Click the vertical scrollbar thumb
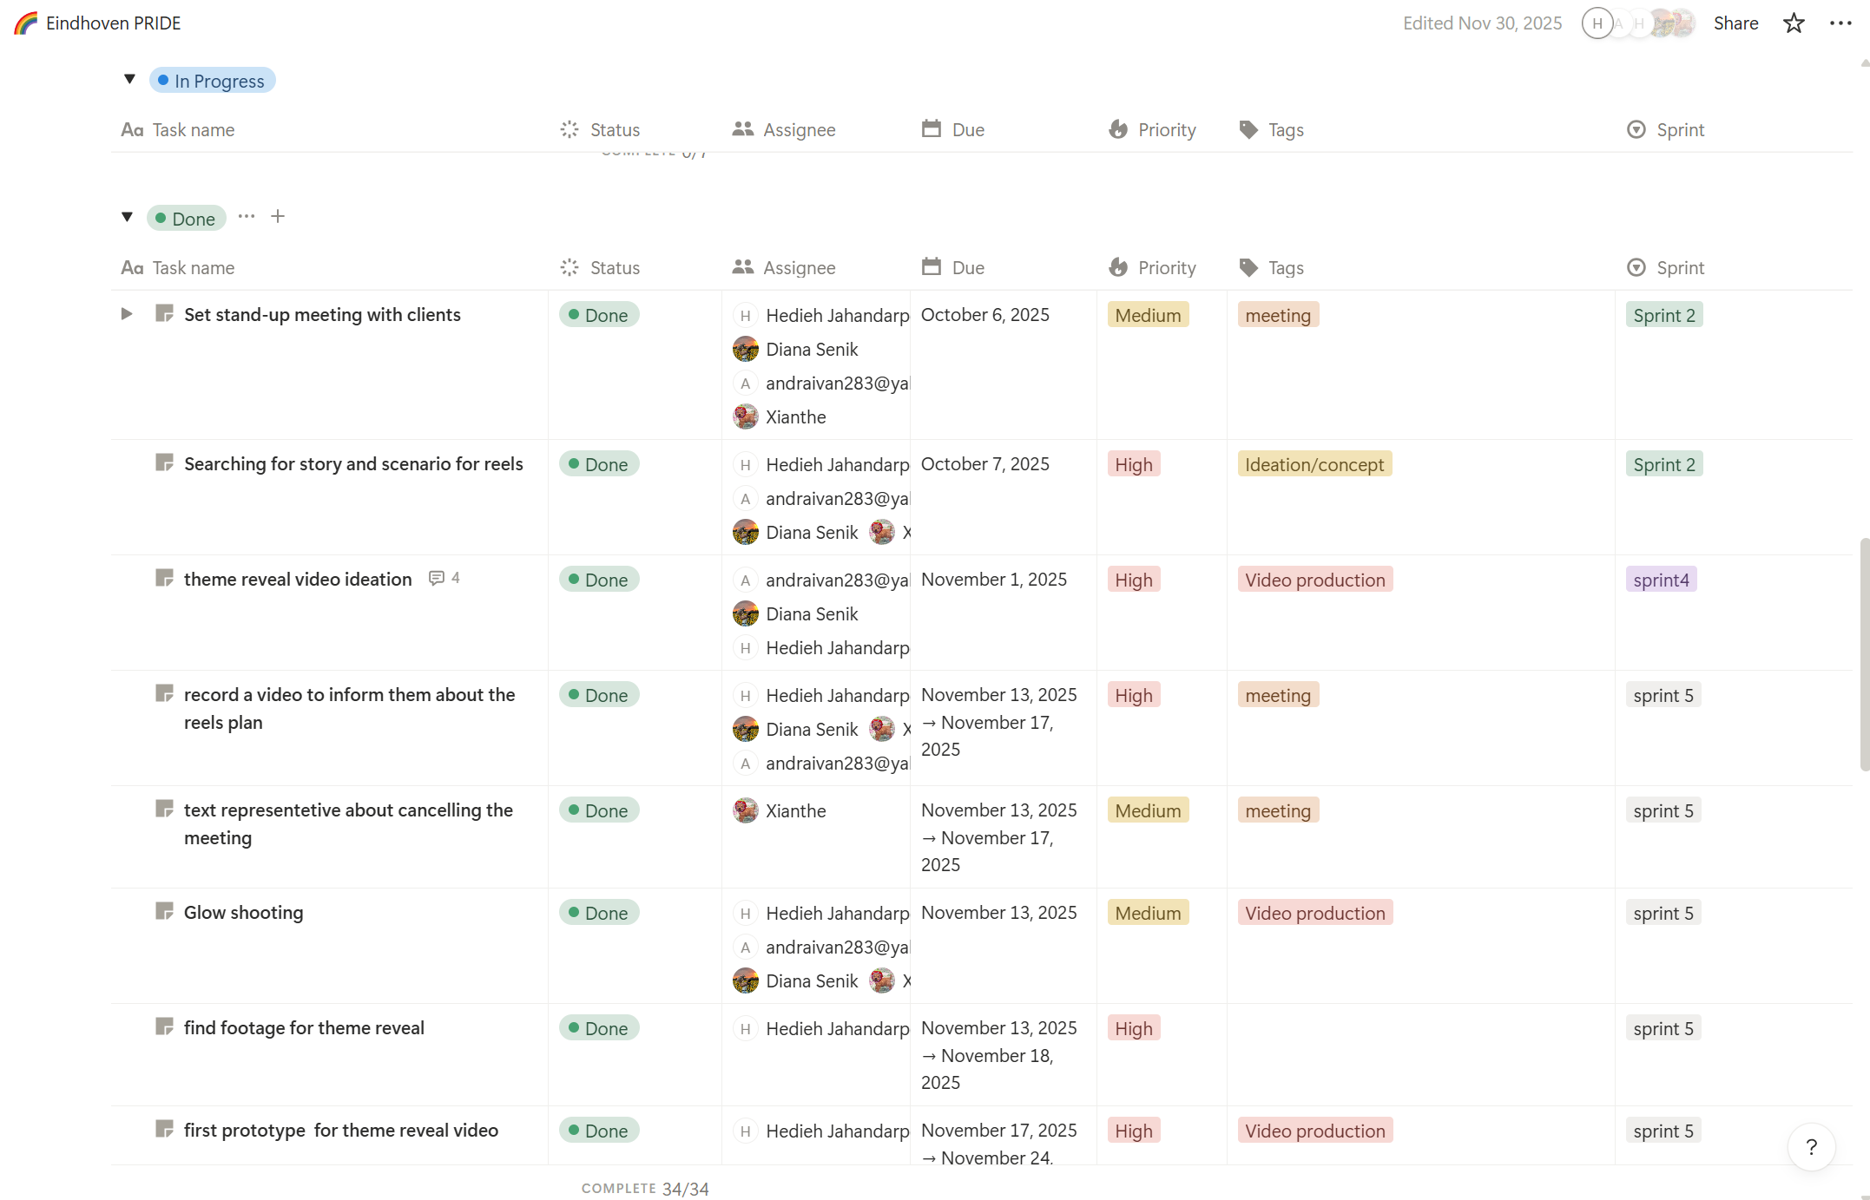This screenshot has height=1200, width=1870. coord(1864,655)
